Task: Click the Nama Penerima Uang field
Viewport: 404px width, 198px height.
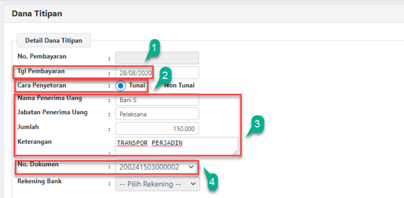Action: click(157, 100)
